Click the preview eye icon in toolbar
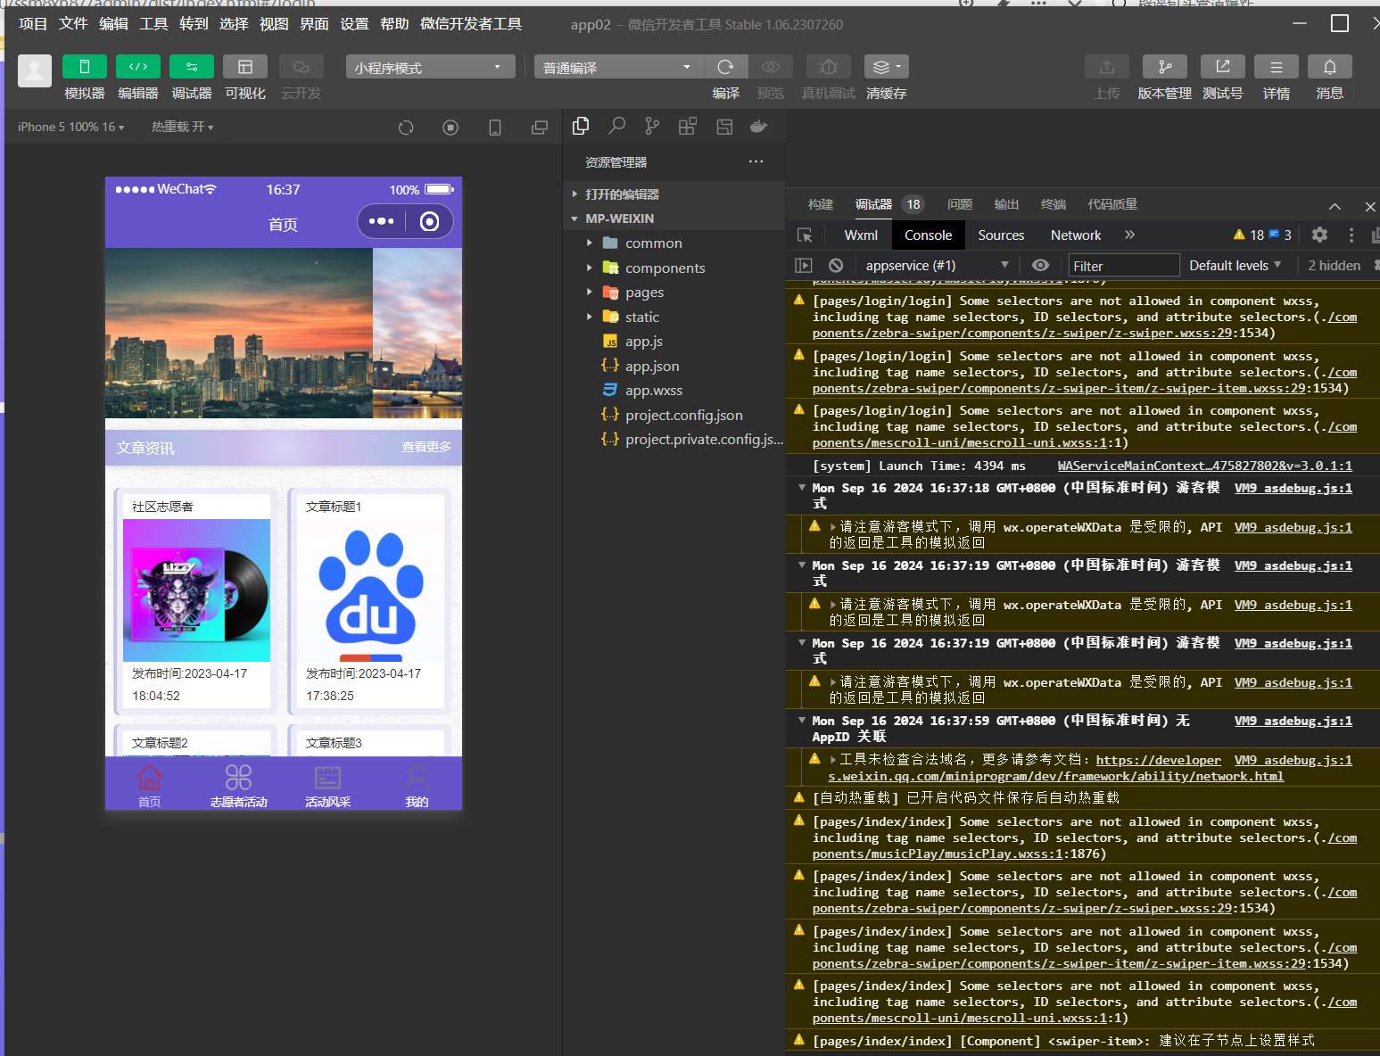Screen dimensions: 1380x1056 click(771, 67)
